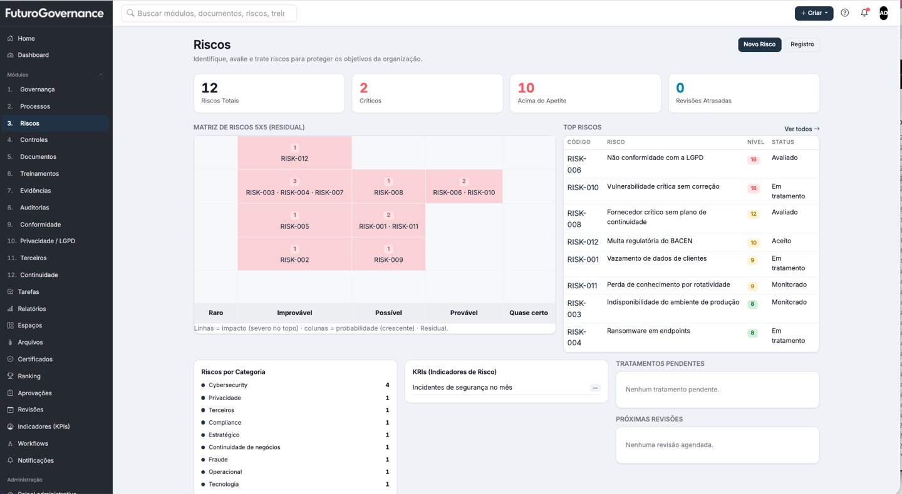The height and width of the screenshot is (494, 902).
Task: Select the Cybersecurity category row
Action: click(x=295, y=385)
